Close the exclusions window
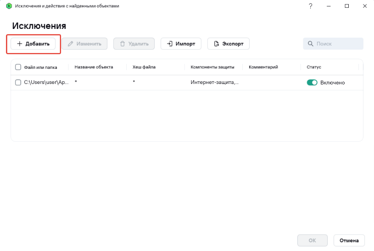 (365, 6)
